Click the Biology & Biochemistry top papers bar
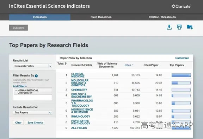Screen dimensions: 203x139 pyautogui.click(x=181, y=95)
